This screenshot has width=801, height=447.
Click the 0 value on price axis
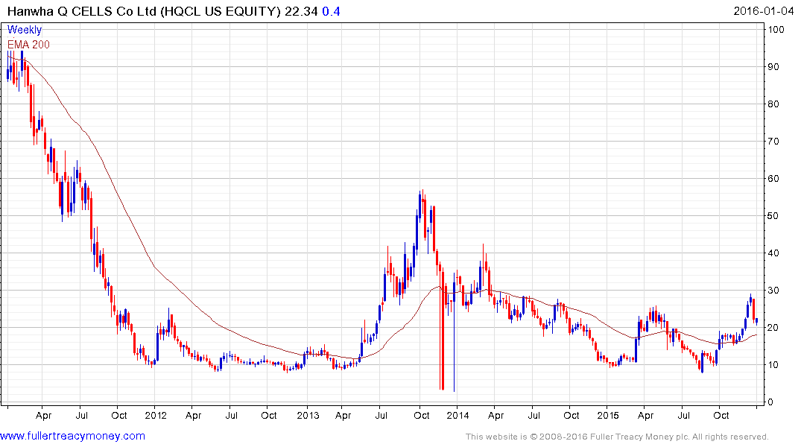(771, 402)
